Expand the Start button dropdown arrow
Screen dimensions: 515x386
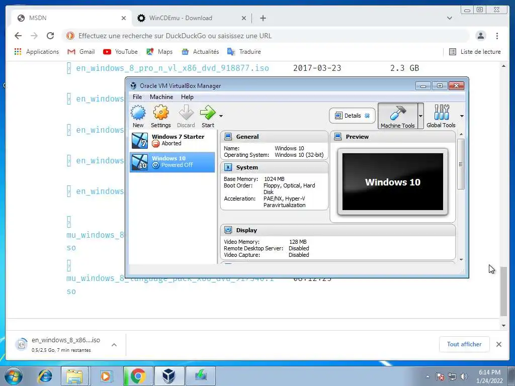coord(221,116)
